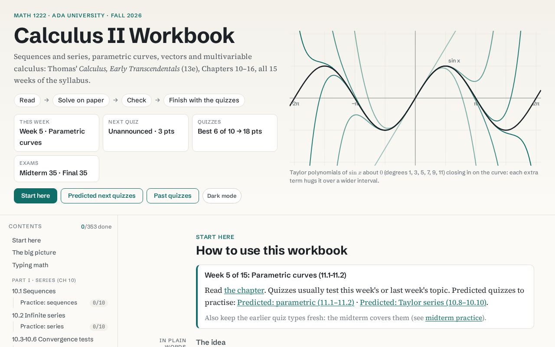The width and height of the screenshot is (555, 347).
Task: Go to 'The big picture' in Contents
Action: [34, 252]
